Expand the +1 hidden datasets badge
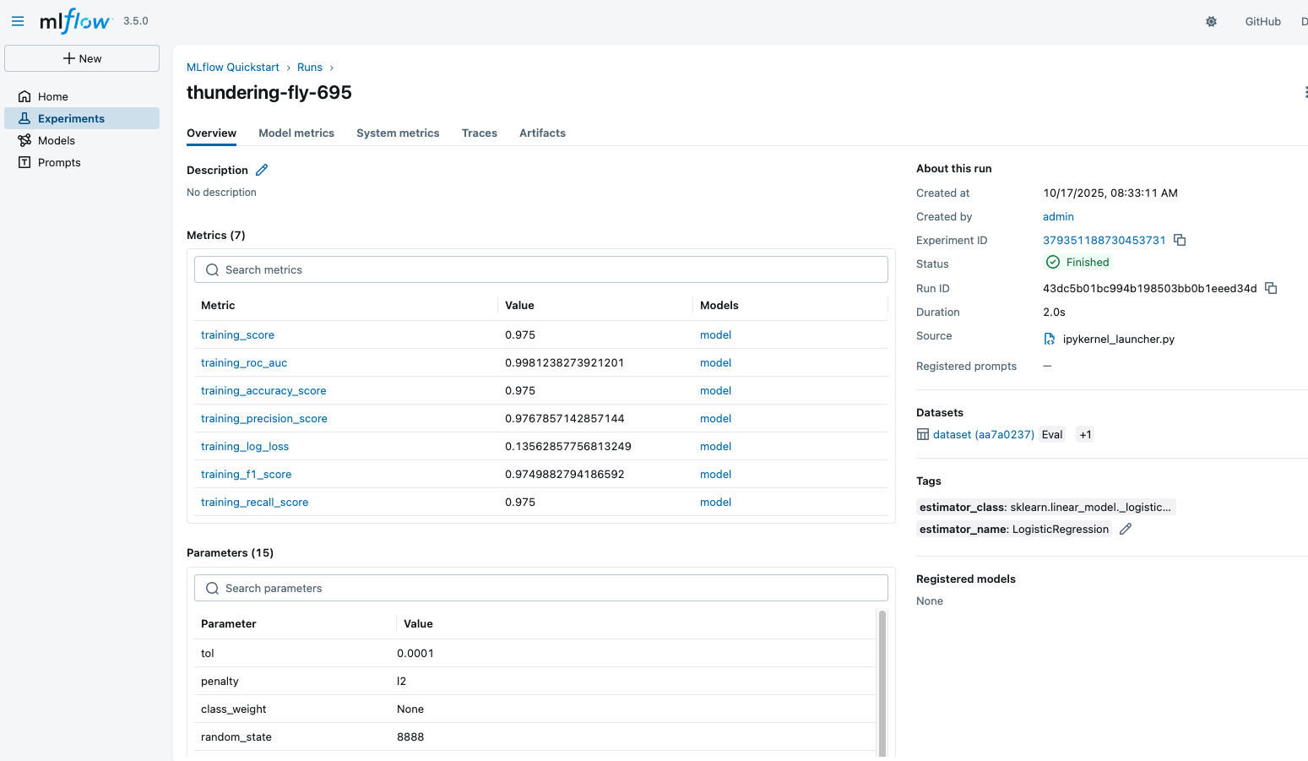Screen dimensions: 1308x761 (x=1085, y=434)
